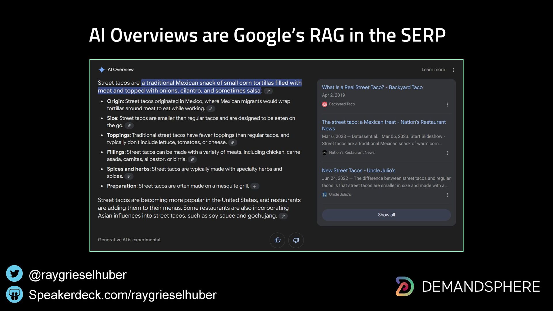Open the AI Overview three-dot menu
This screenshot has width=553, height=311.
tap(453, 70)
